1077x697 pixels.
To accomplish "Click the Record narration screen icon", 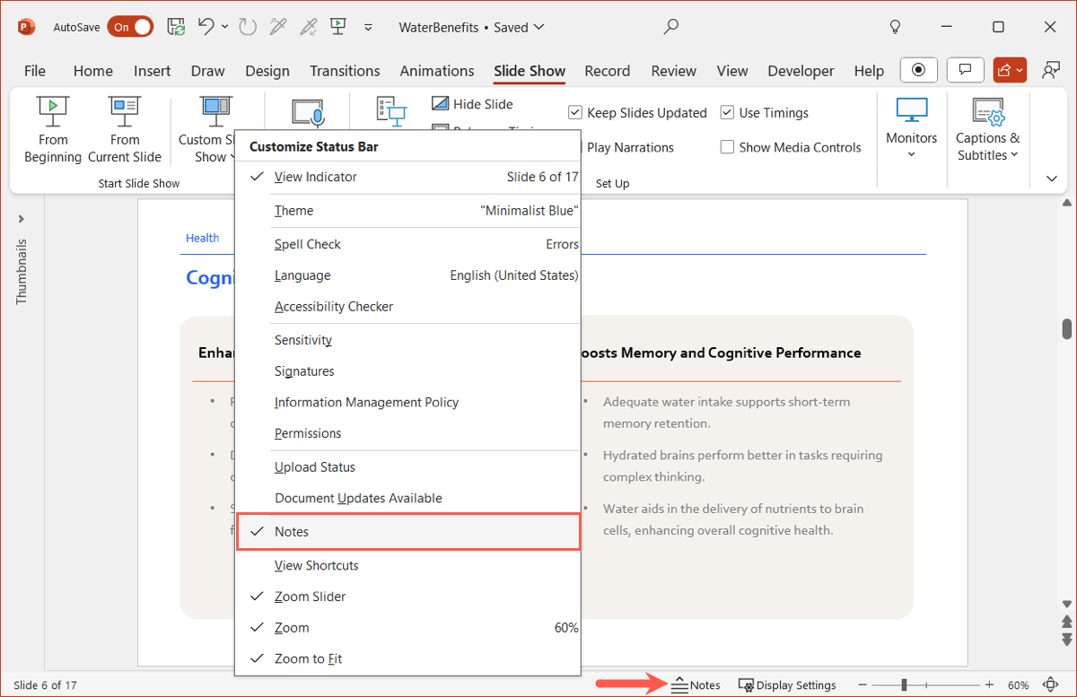I will pyautogui.click(x=308, y=114).
